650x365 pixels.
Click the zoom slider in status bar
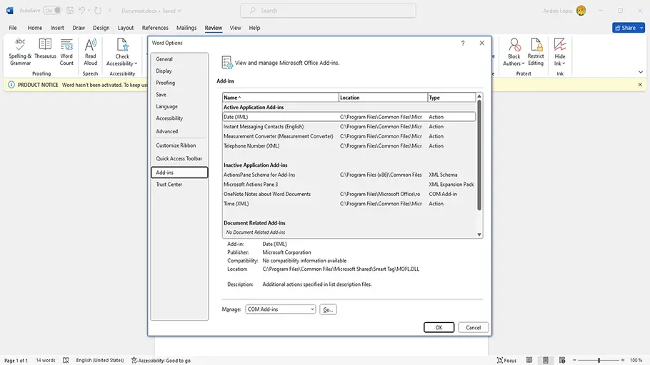pos(599,360)
